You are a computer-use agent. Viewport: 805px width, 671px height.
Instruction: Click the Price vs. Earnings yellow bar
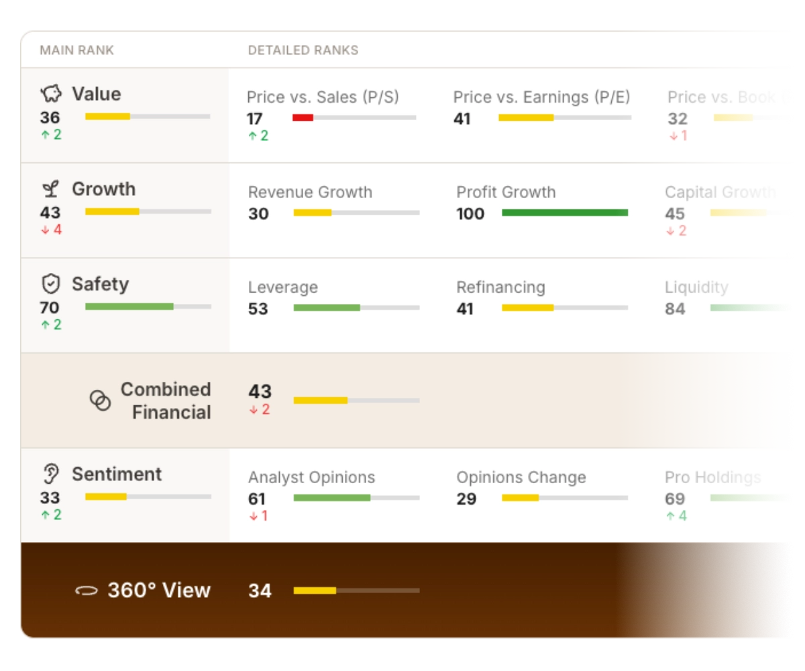pos(526,117)
